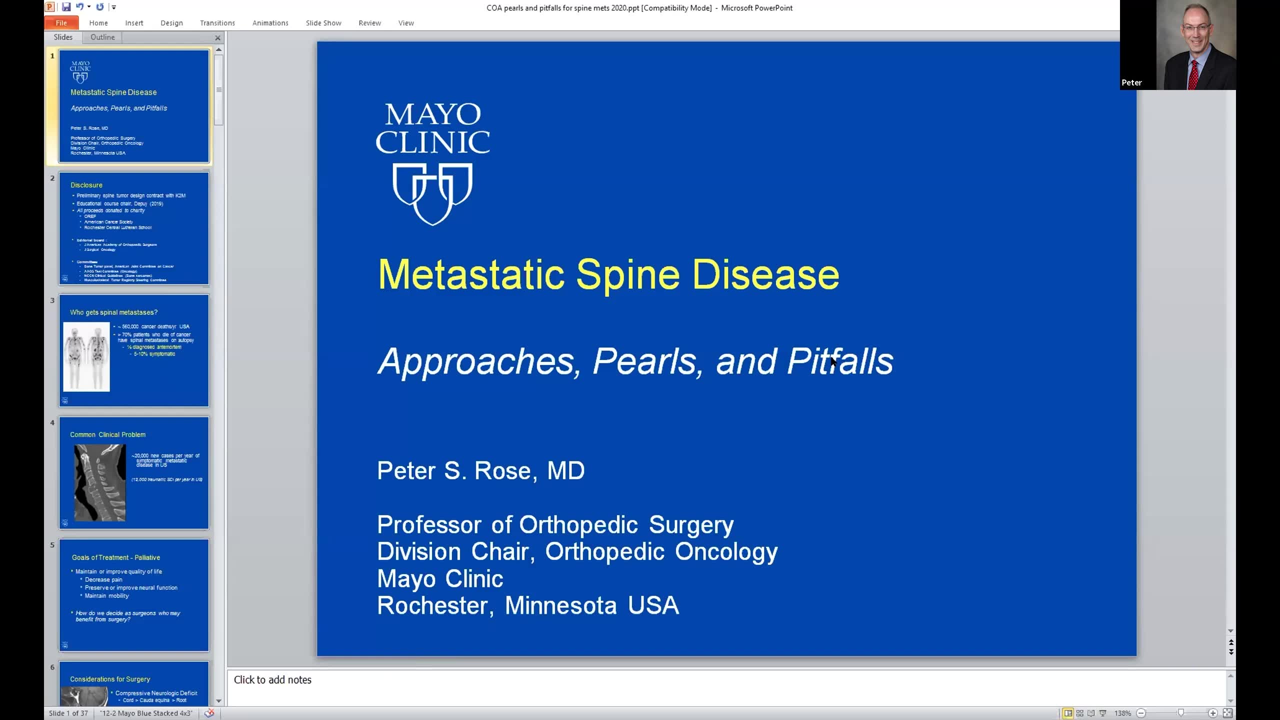The width and height of the screenshot is (1280, 720).
Task: Click the spell check icon in status bar
Action: (209, 713)
